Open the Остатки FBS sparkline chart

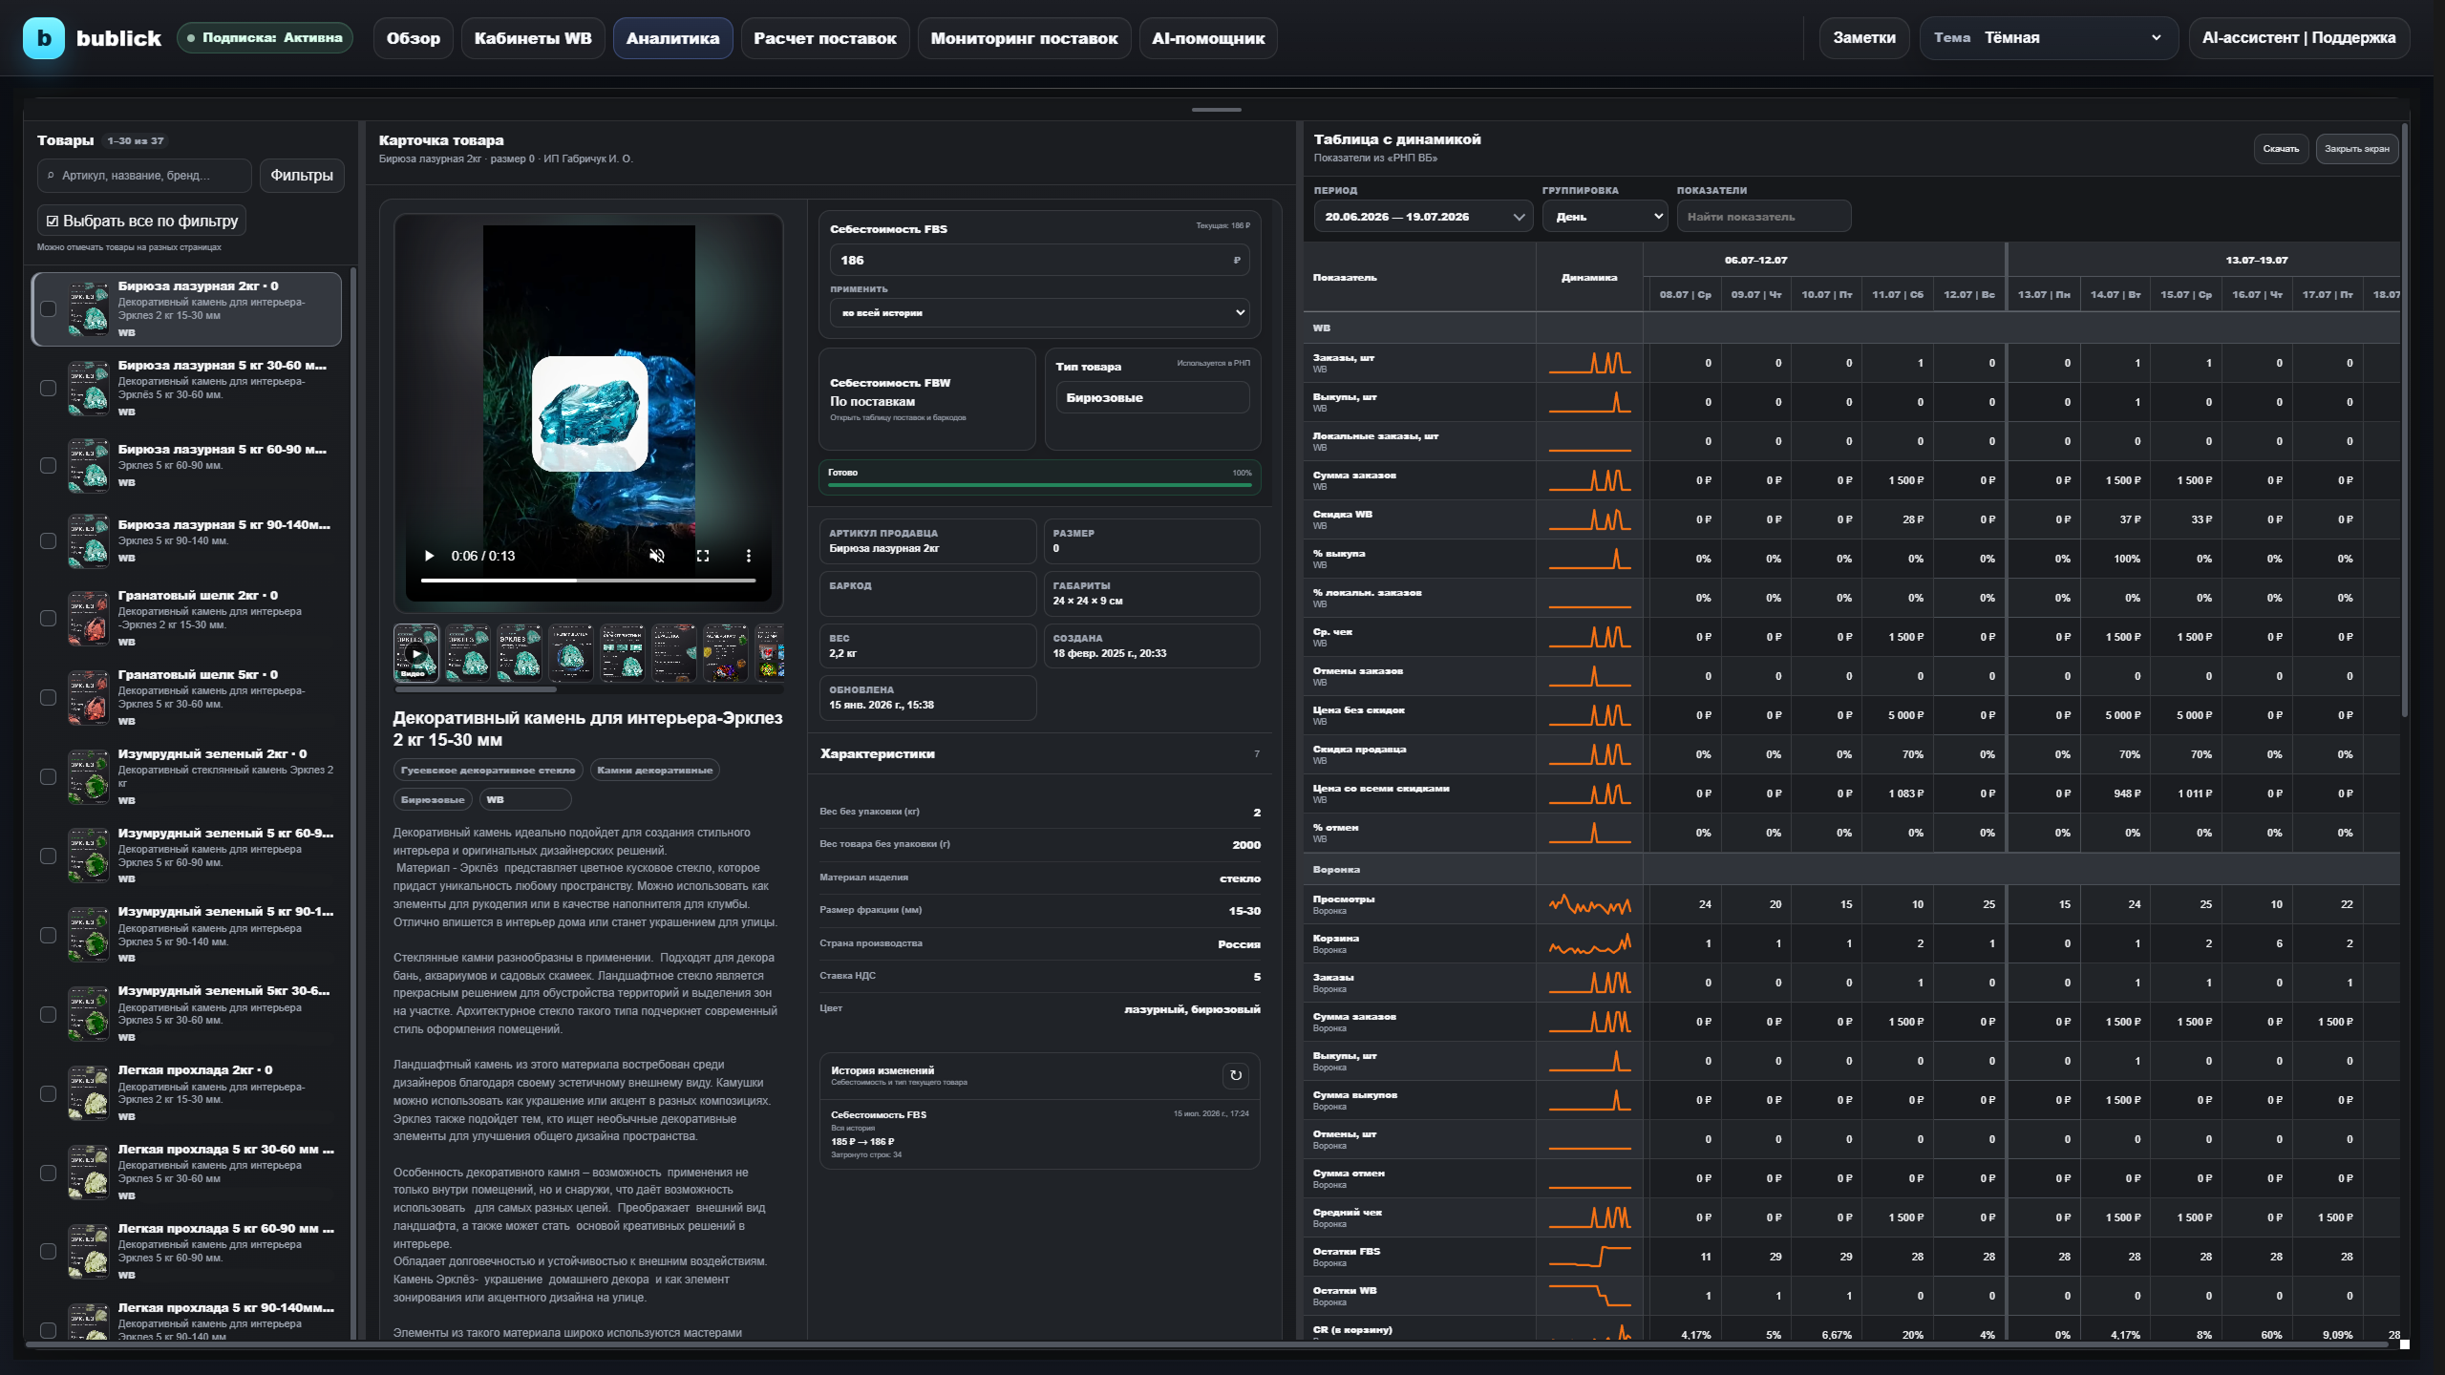(1589, 1257)
